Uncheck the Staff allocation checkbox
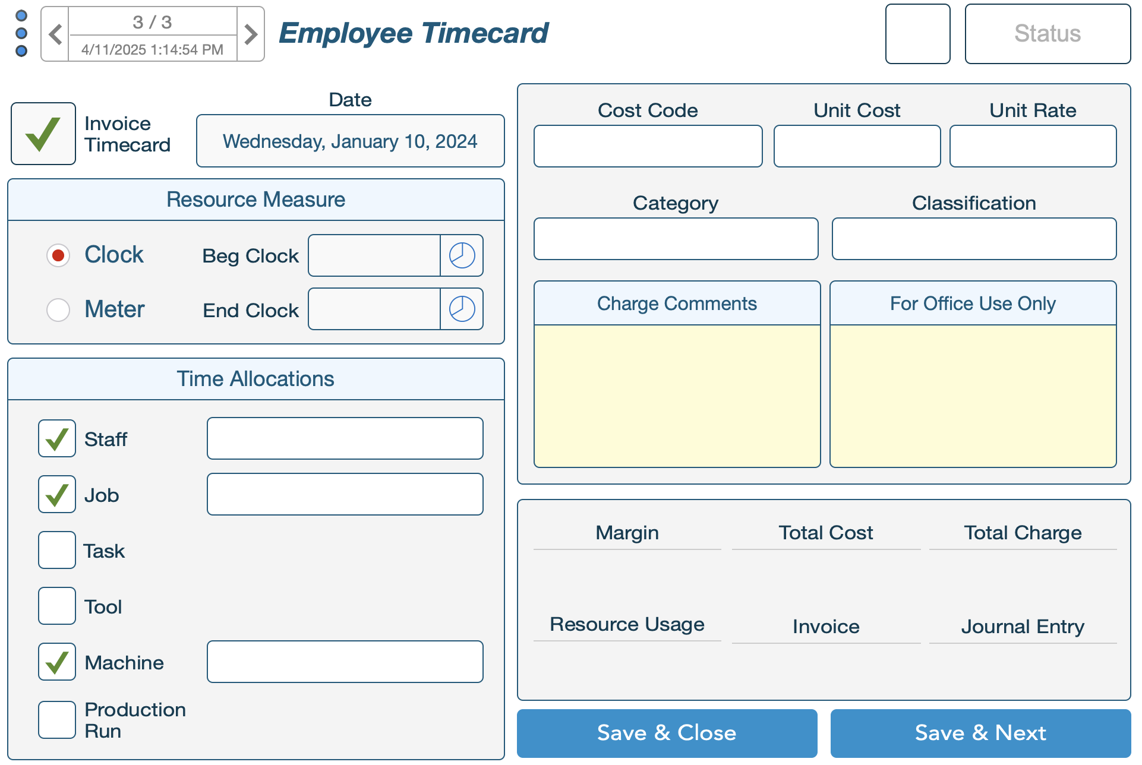 tap(57, 439)
